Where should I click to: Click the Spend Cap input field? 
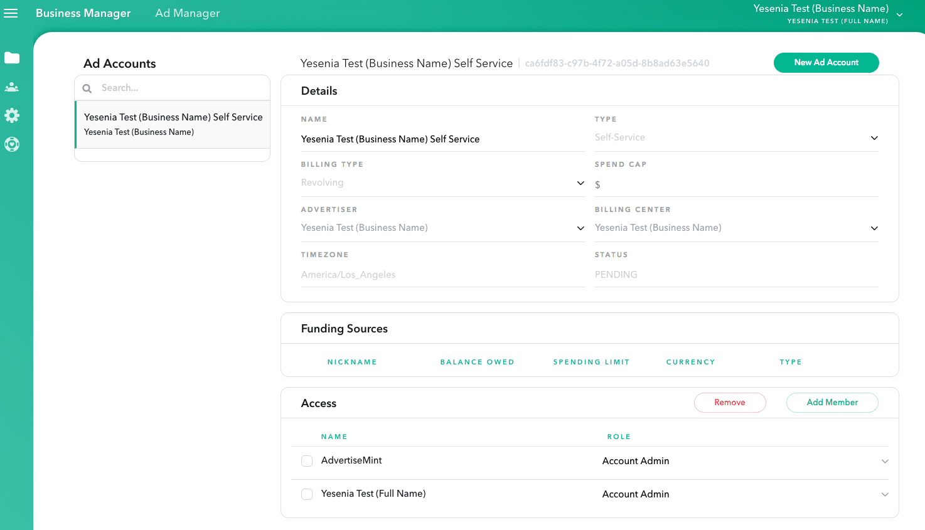[737, 184]
